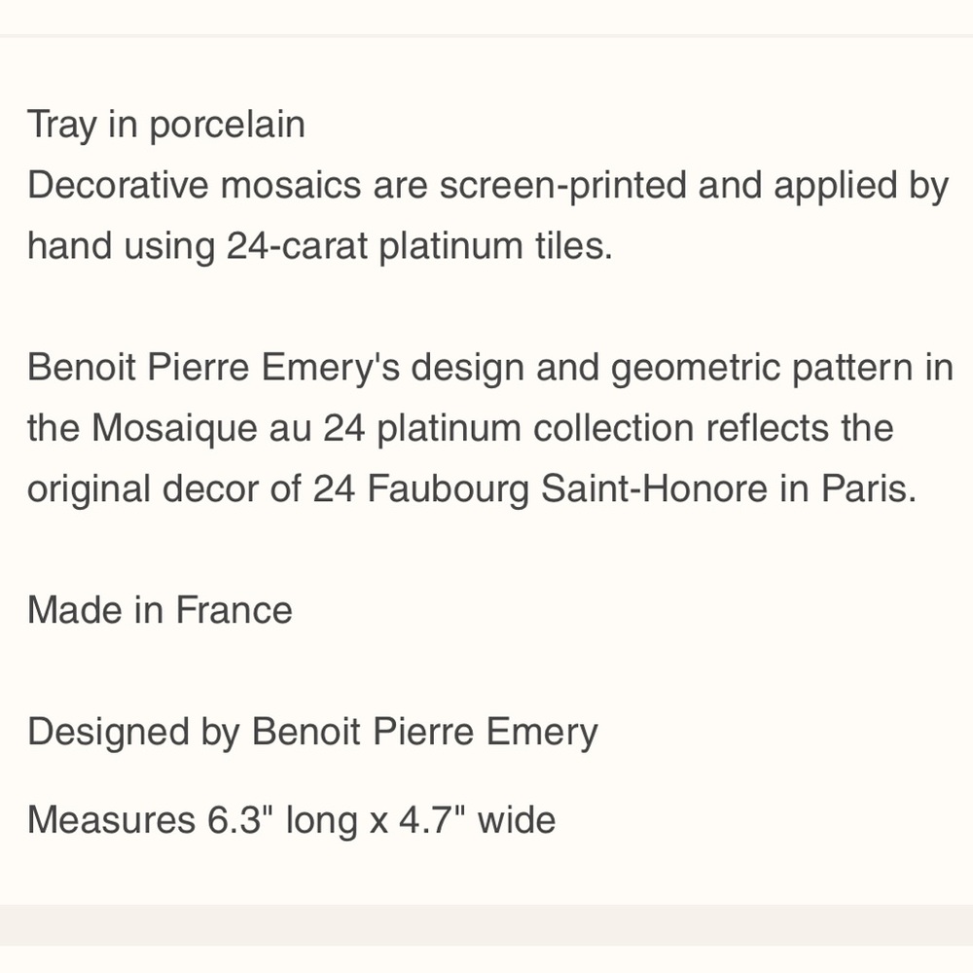Click the 'Tray in porcelain' line
The width and height of the screenshot is (973, 973).
[x=166, y=125]
